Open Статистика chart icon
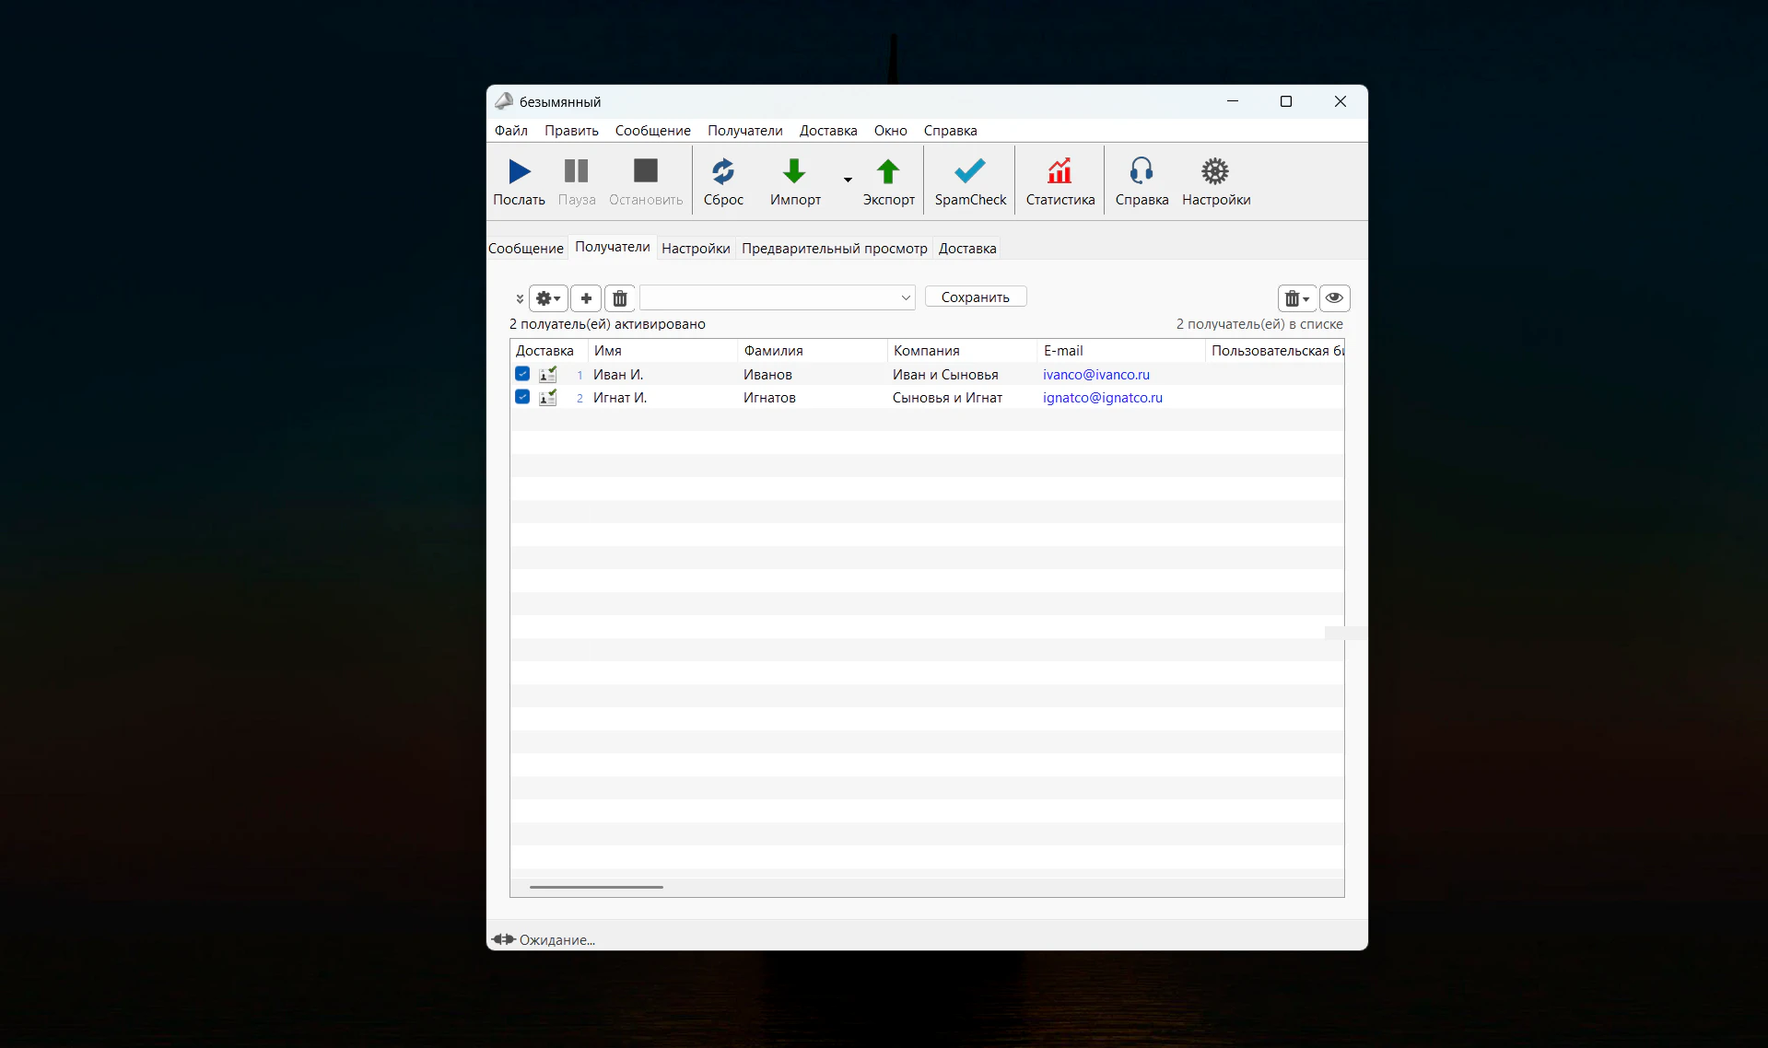This screenshot has height=1048, width=1768. pyautogui.click(x=1060, y=171)
